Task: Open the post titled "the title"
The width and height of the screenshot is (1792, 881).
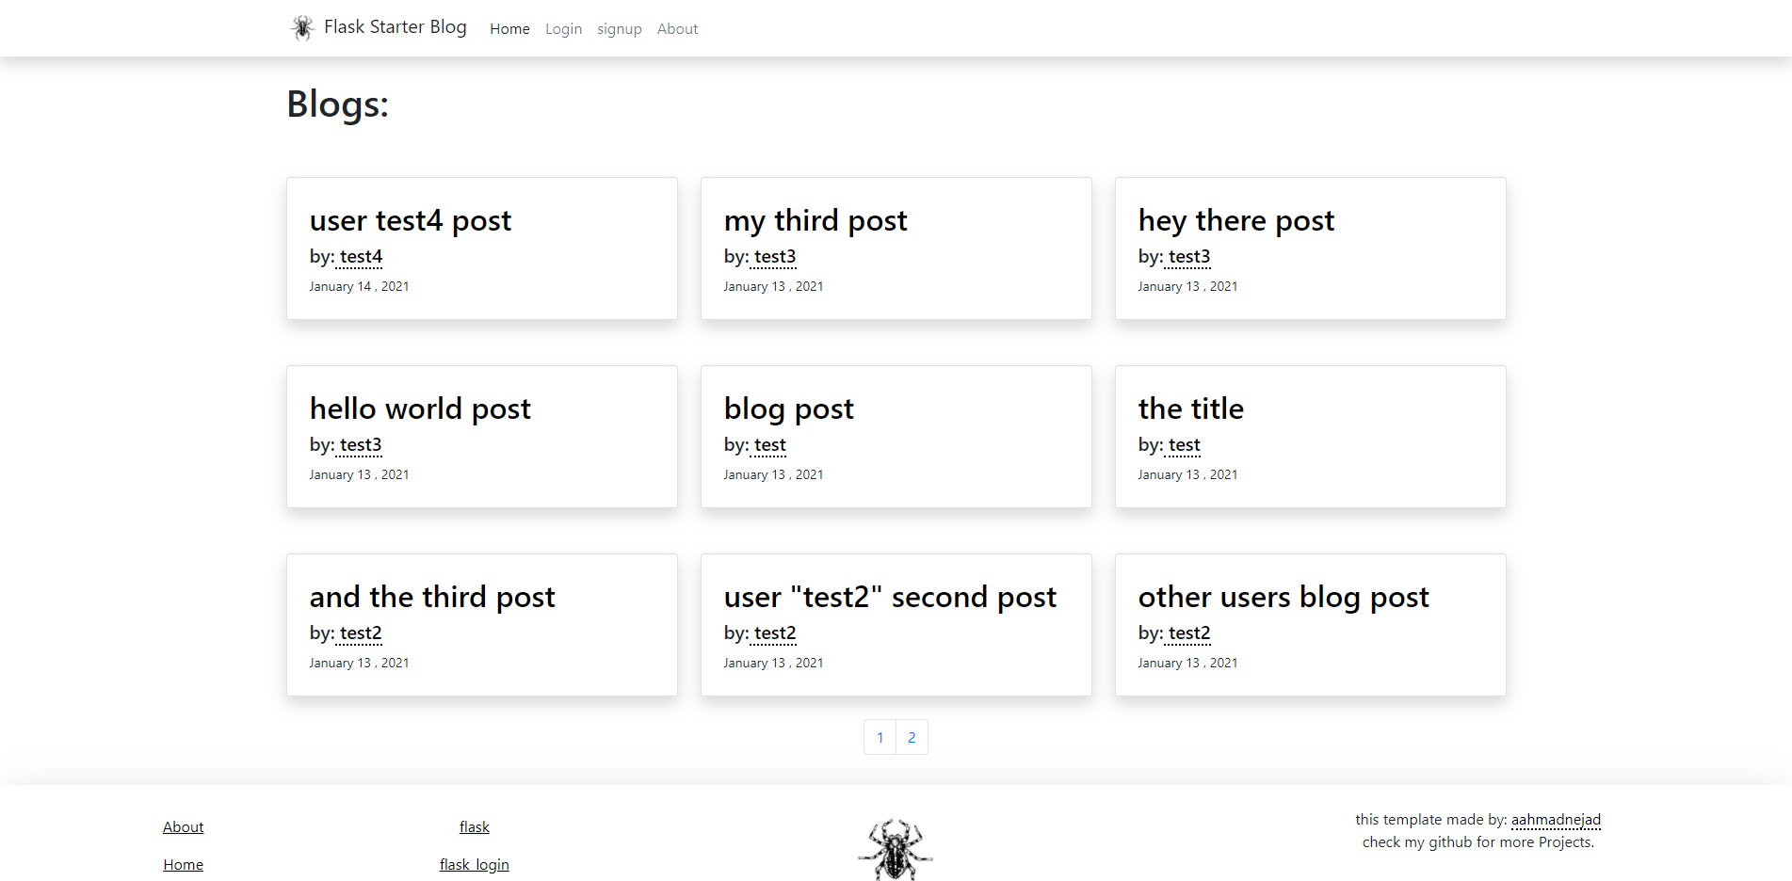Action: (1191, 408)
